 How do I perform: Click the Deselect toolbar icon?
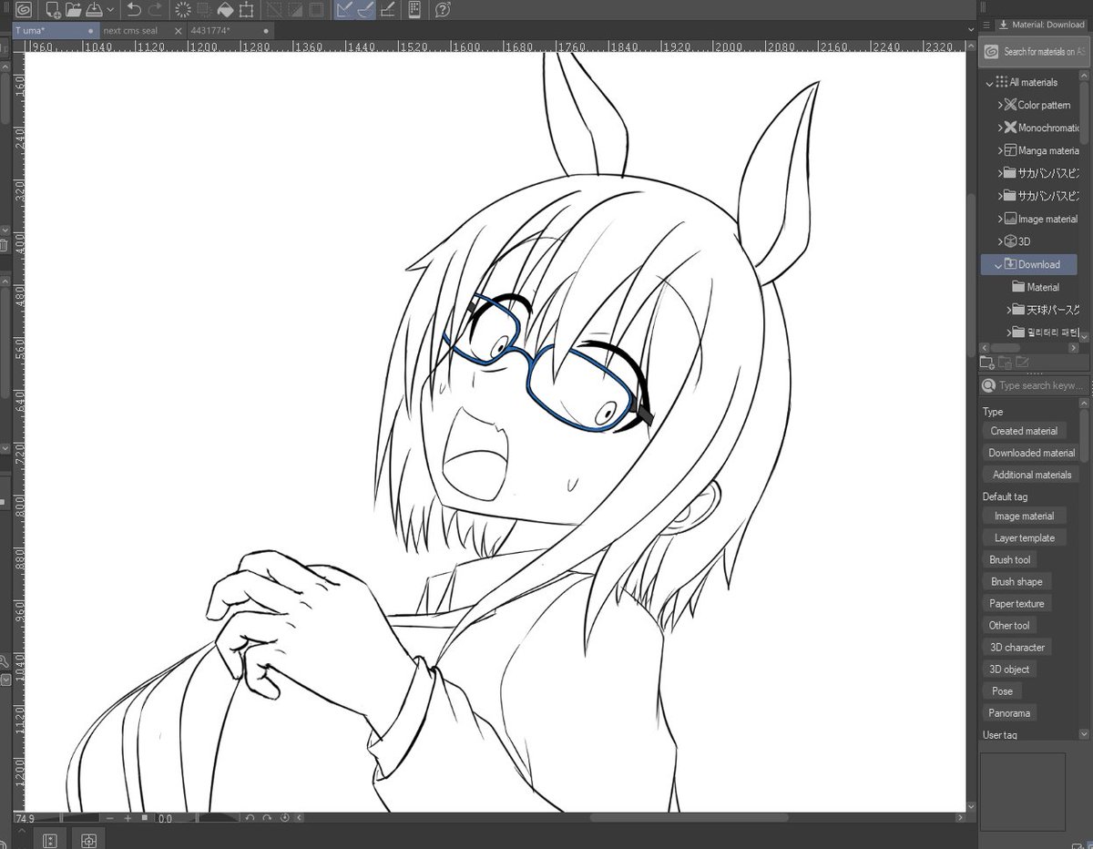(x=273, y=10)
